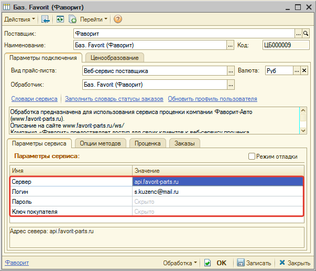Open the Словари сервиса link
Image resolution: width=316 pixels, height=271 pixels.
click(34, 99)
